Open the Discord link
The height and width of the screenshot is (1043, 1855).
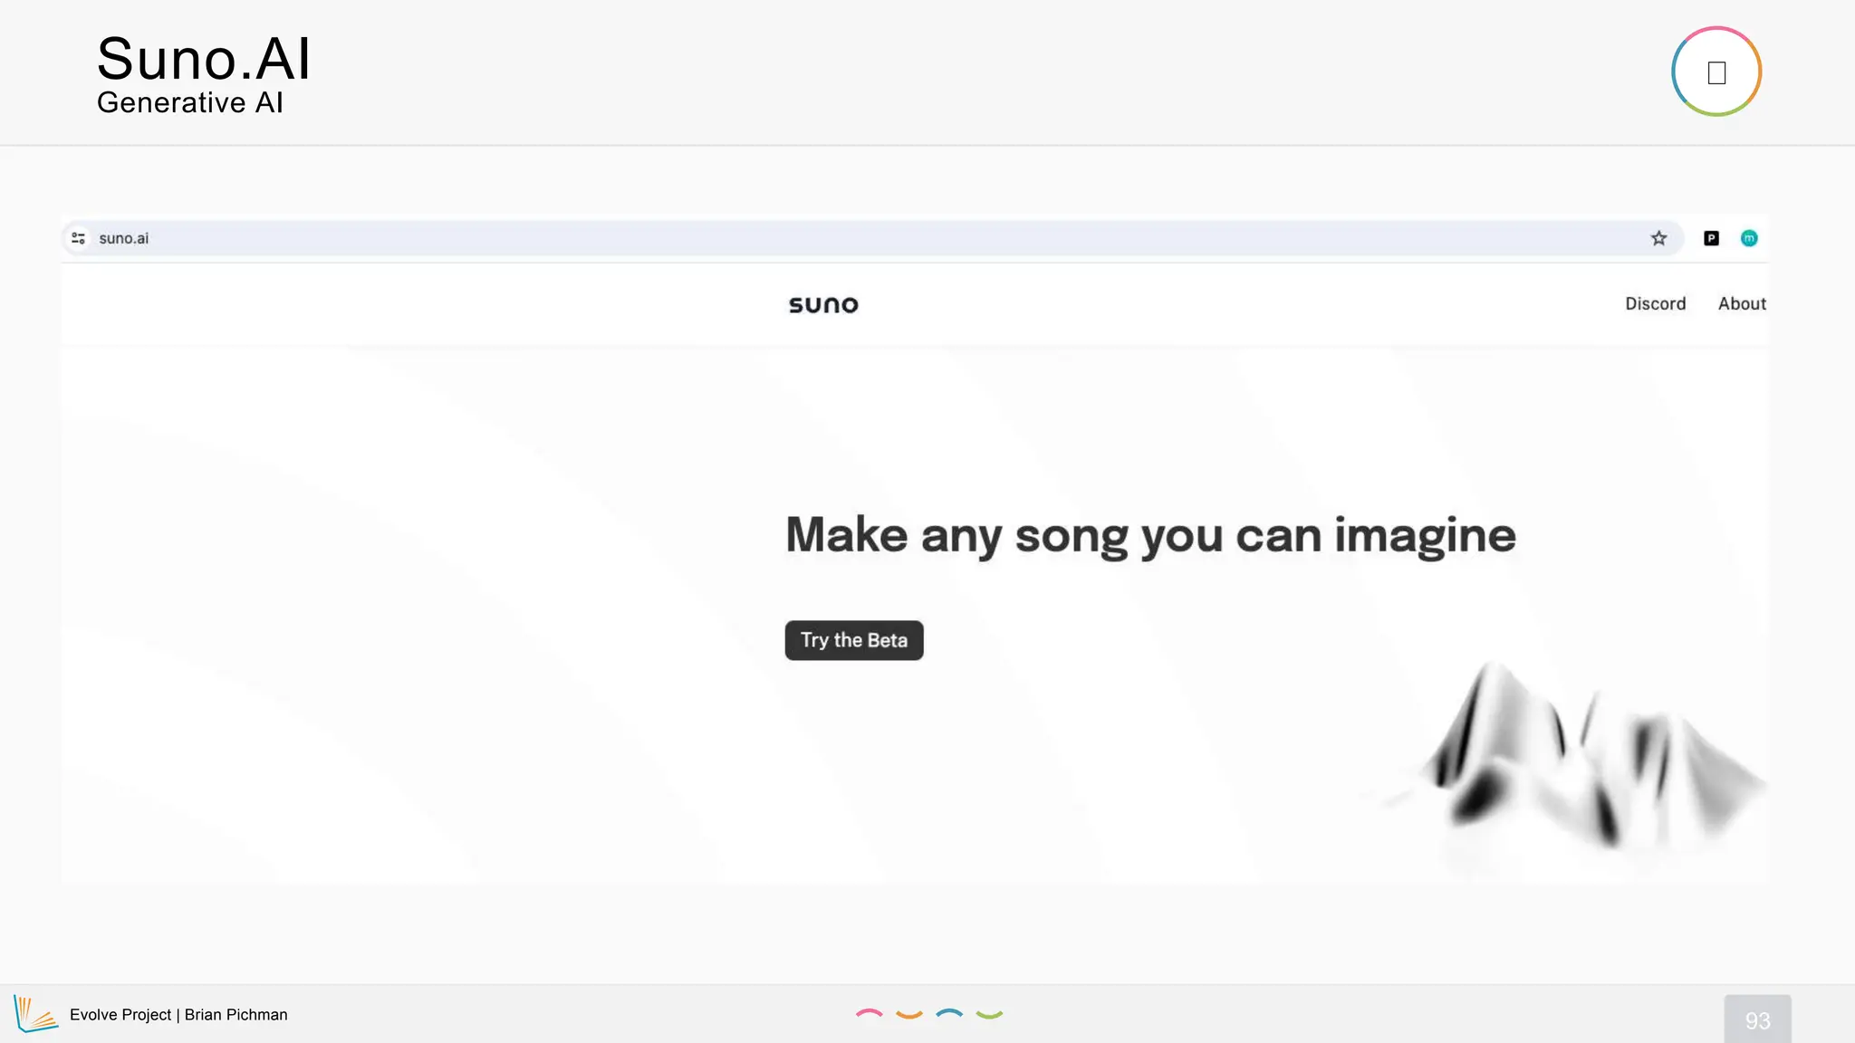click(x=1655, y=304)
